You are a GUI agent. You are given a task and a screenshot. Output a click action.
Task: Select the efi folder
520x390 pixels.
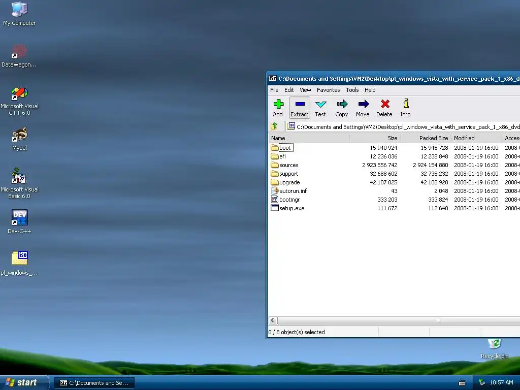pyautogui.click(x=278, y=156)
